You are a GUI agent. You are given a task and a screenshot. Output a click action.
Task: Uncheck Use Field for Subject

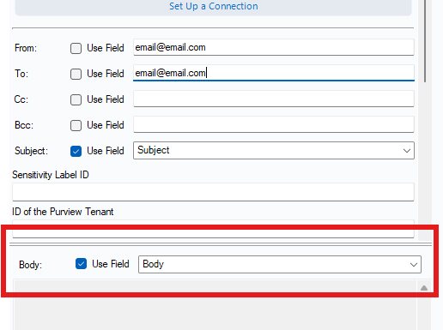[76, 151]
